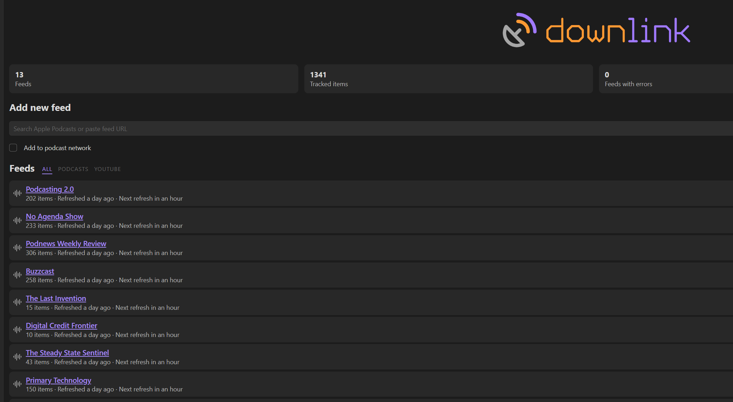Click the '150 items' status line
The image size is (733, 402).
pyautogui.click(x=104, y=389)
